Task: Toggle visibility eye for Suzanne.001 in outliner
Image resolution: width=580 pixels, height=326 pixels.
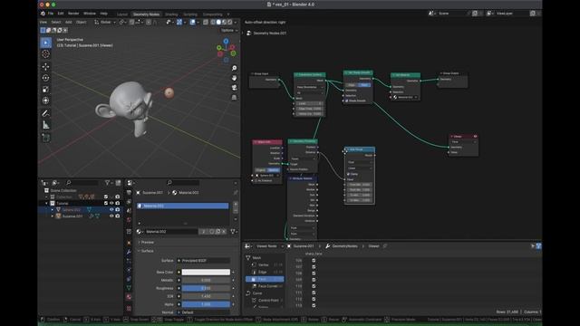Action: pyautogui.click(x=111, y=216)
